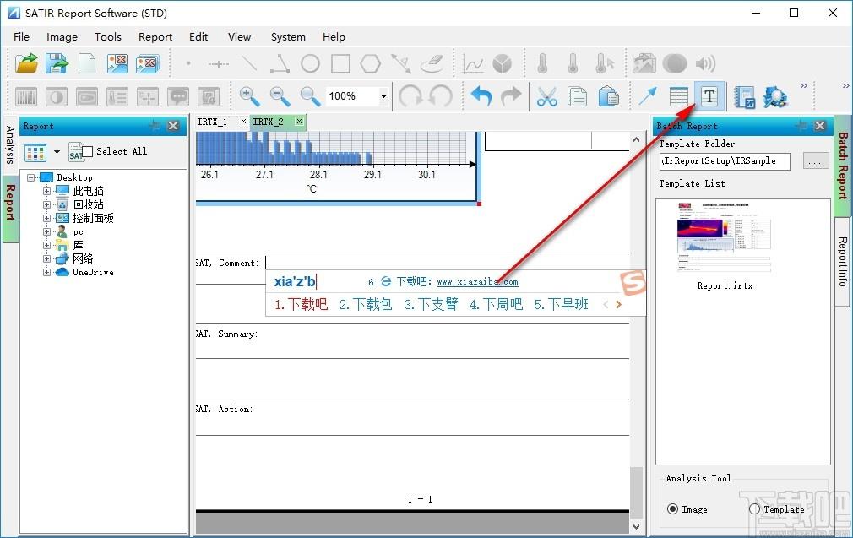The width and height of the screenshot is (853, 538).
Task: Undo with the blue back arrow
Action: 481,97
